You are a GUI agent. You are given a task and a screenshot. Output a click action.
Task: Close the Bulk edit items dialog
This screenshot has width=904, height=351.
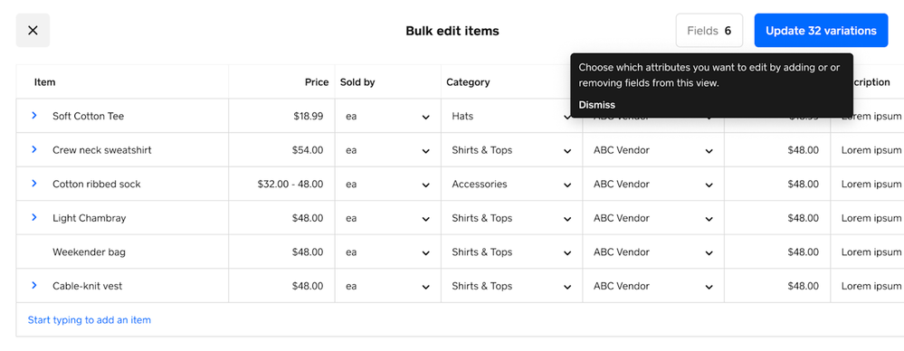(x=33, y=31)
